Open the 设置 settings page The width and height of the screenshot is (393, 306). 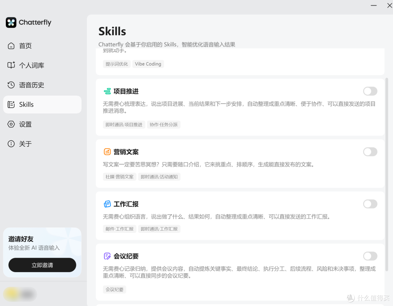click(42, 124)
